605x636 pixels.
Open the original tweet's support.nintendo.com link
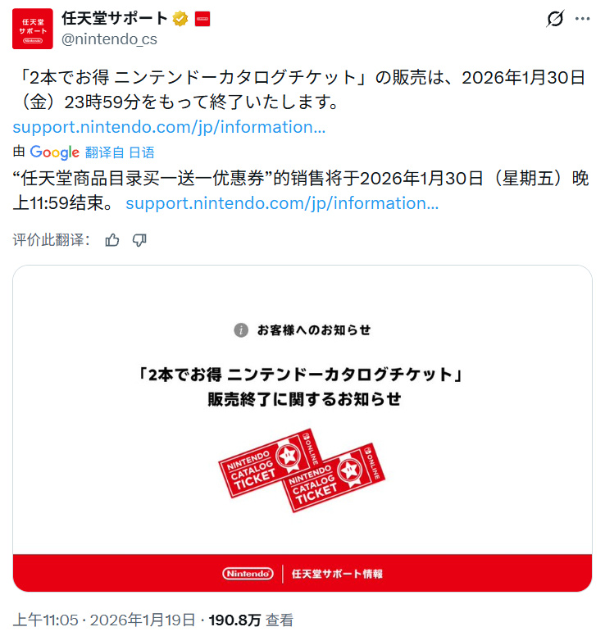click(x=169, y=127)
